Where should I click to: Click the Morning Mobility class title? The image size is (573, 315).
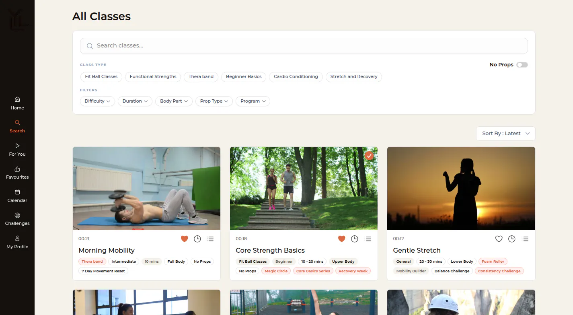[x=107, y=250]
